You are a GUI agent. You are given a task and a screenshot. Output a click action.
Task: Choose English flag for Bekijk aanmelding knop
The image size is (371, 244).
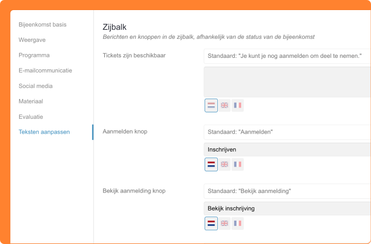(224, 223)
